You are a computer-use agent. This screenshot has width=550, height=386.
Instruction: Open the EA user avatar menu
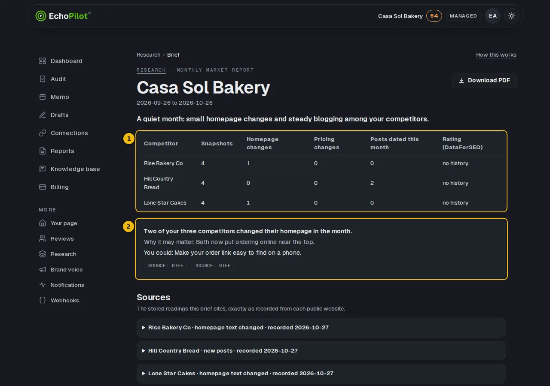pos(493,16)
